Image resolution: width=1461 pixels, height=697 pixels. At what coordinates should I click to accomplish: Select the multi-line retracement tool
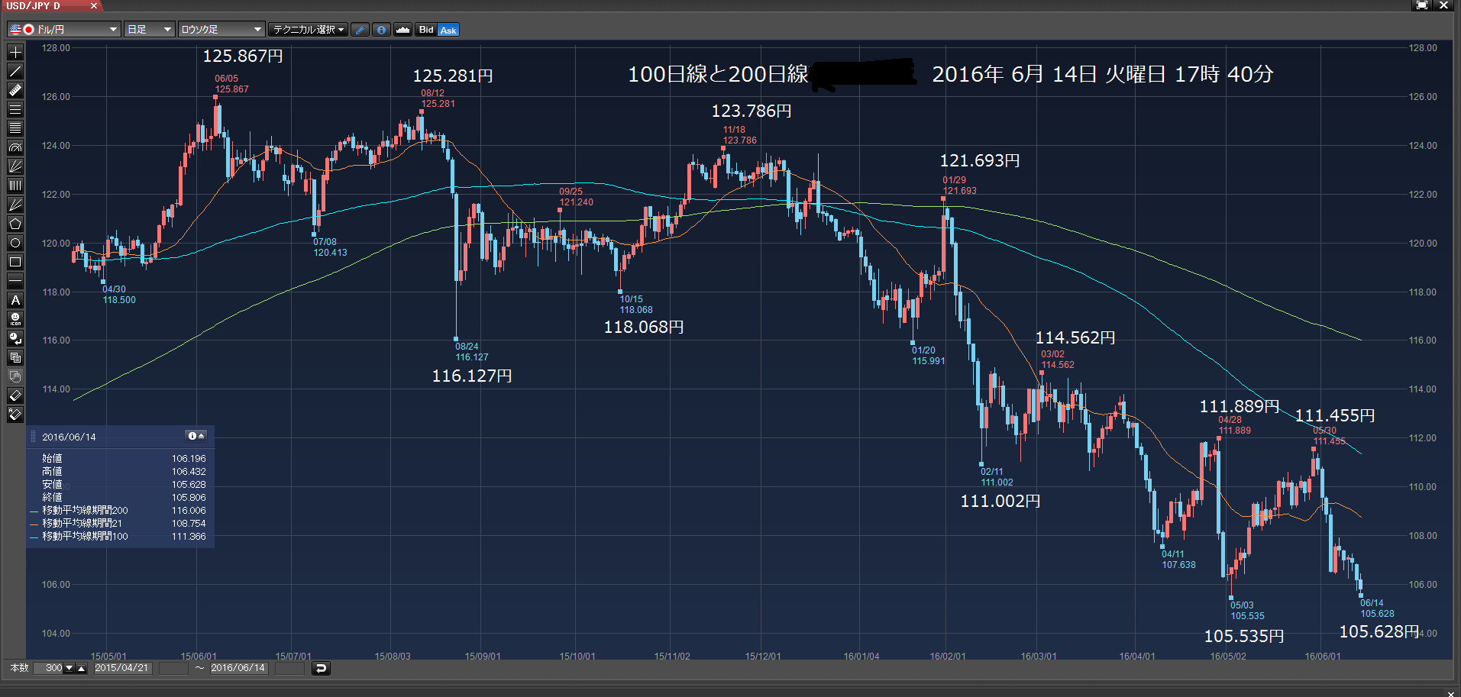[15, 128]
